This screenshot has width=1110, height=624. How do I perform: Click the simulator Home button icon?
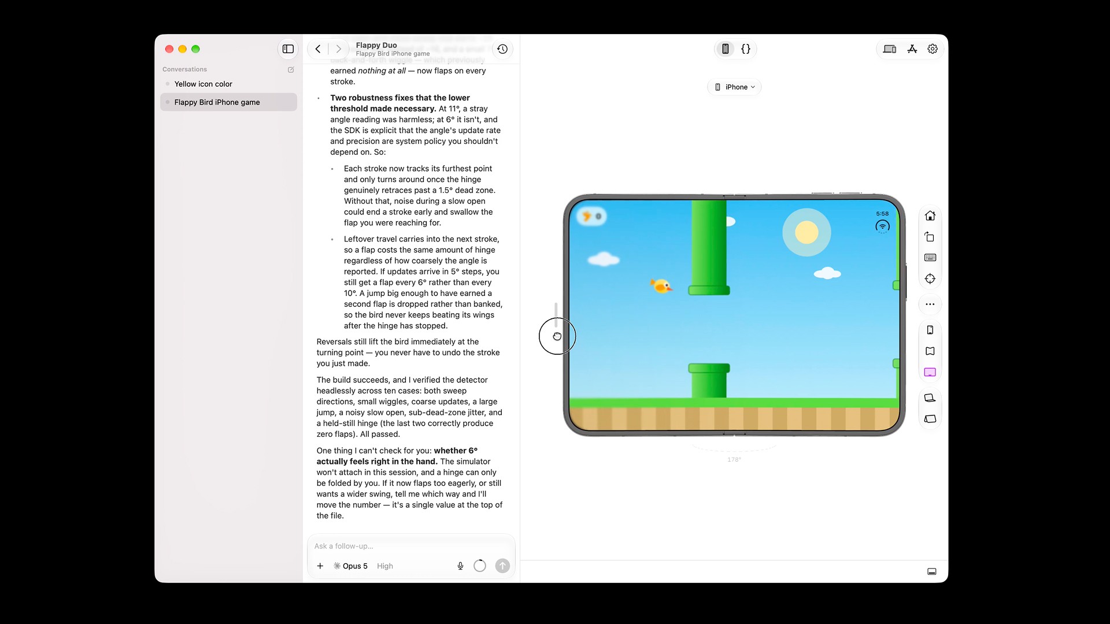tap(930, 216)
